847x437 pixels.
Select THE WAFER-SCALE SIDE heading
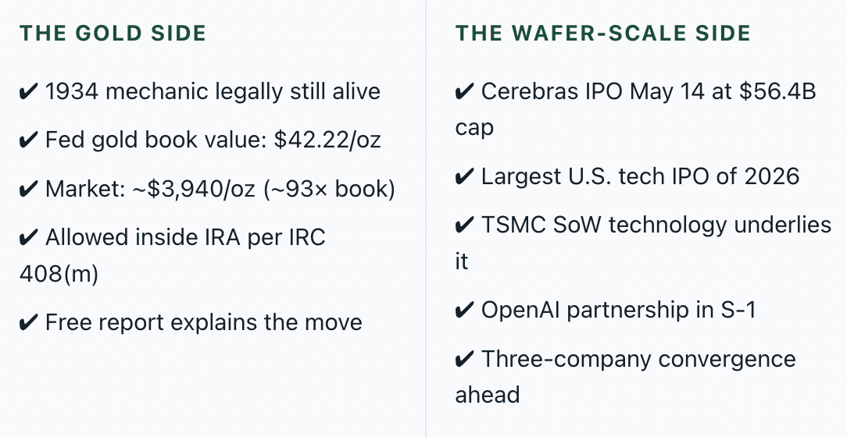603,34
